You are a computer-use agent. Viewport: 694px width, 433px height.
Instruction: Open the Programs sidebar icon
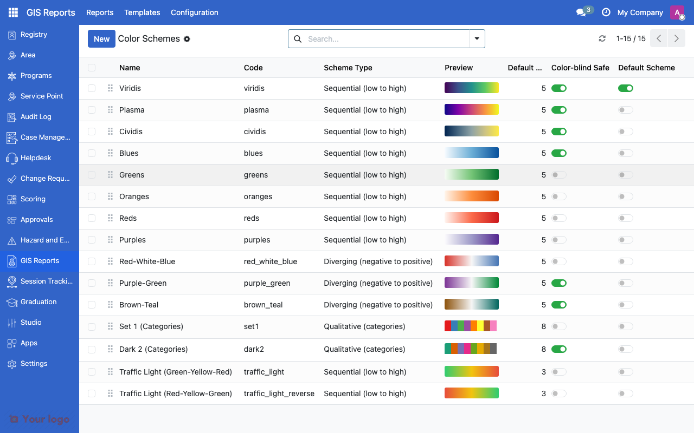(x=12, y=76)
